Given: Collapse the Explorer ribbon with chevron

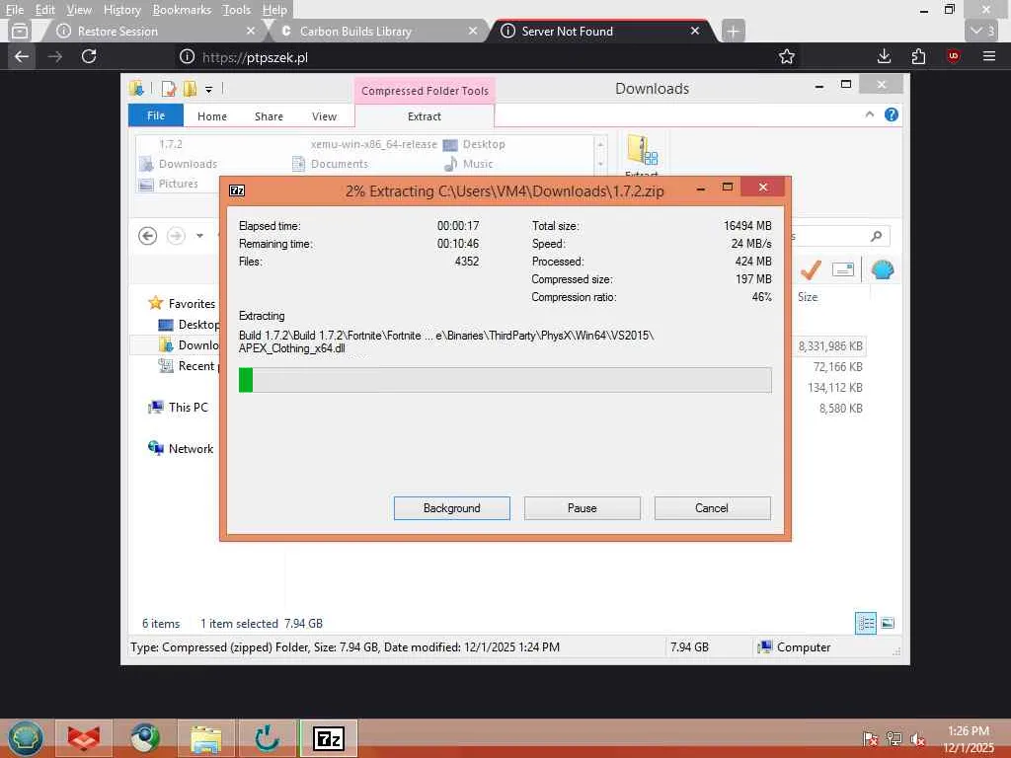Looking at the screenshot, I should (869, 114).
